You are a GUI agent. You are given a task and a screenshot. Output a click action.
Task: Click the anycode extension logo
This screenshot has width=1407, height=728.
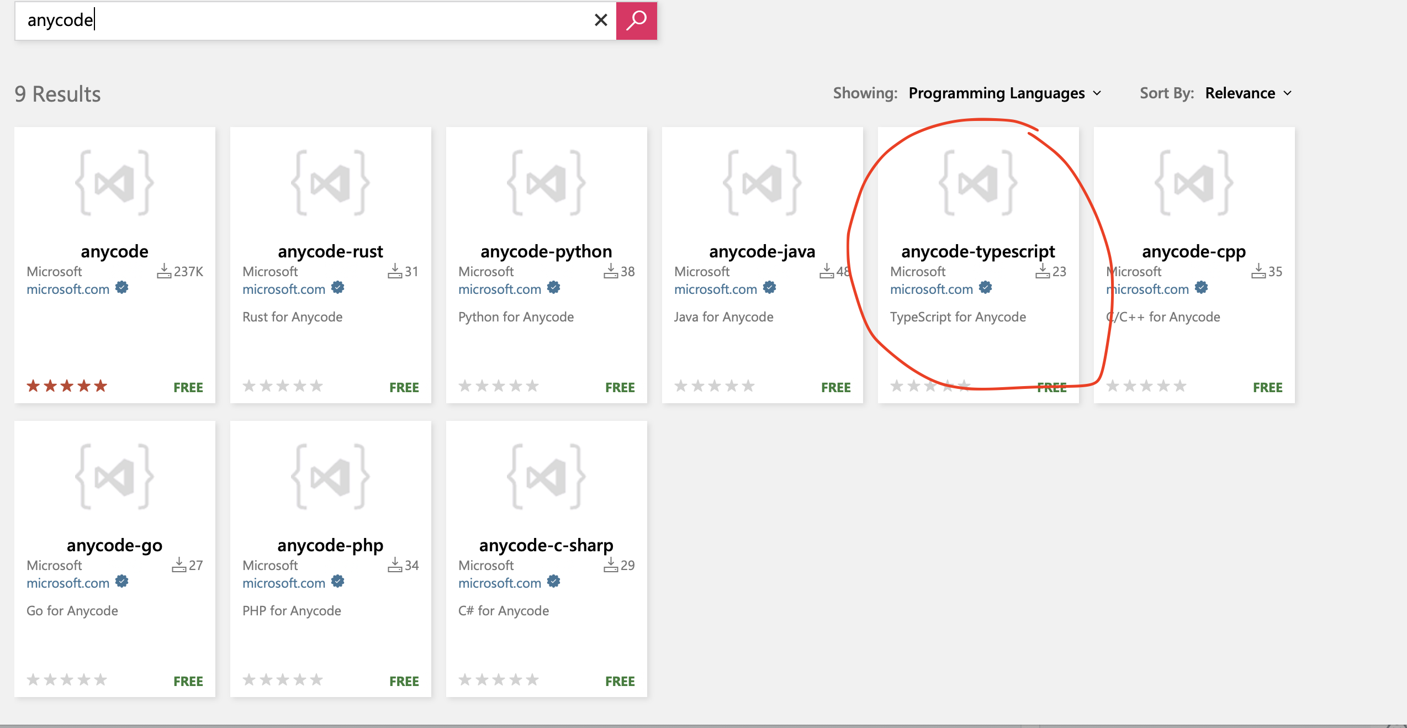(x=114, y=182)
